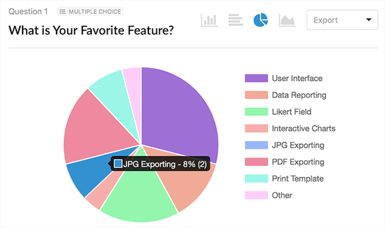Switch to horizontal bar chart view
This screenshot has height=228, width=385.
236,20
